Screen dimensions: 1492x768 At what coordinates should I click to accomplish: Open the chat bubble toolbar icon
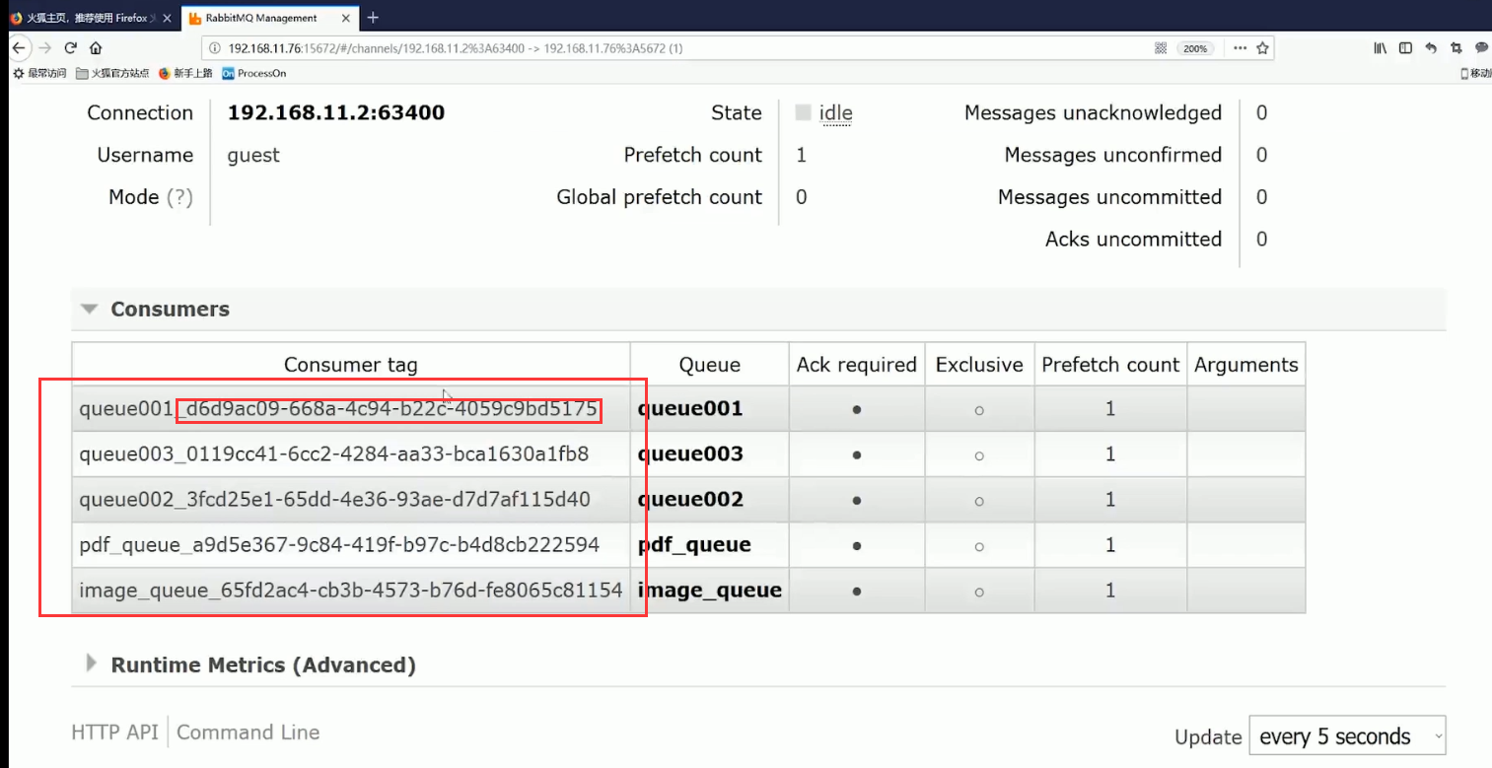click(x=1481, y=48)
